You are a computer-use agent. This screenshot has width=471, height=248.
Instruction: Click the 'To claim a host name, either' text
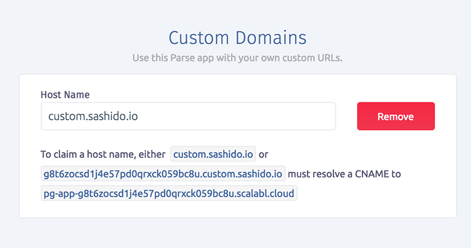click(103, 154)
